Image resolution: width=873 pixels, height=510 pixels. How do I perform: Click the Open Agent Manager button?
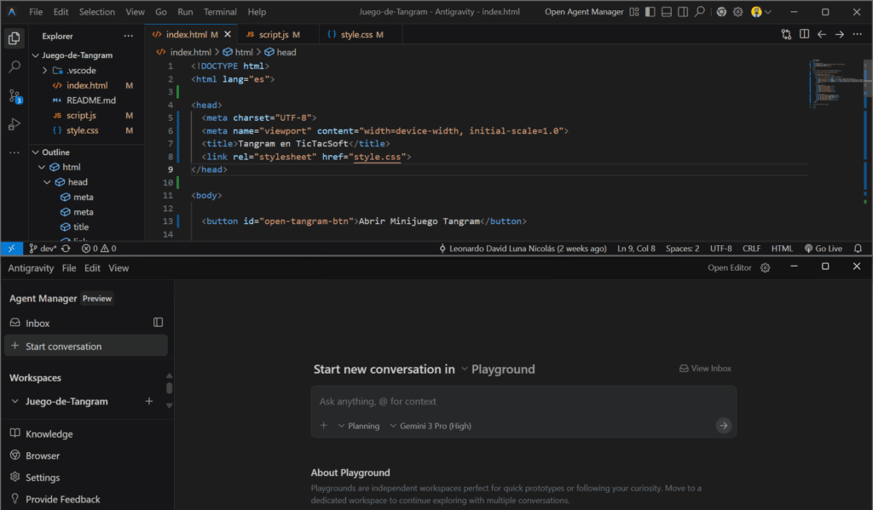click(579, 12)
